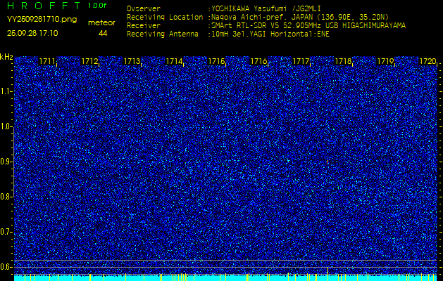443x281 pixels.
Task: Click the 1719 time marker
Action: click(x=385, y=62)
